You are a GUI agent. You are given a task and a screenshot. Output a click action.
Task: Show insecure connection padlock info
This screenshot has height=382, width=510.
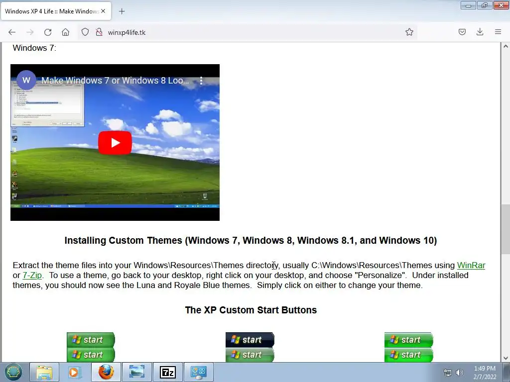99,32
